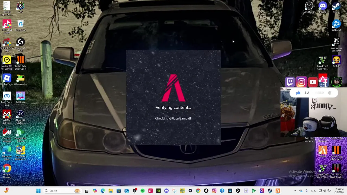Open Snipping Tool from the taskbar
This screenshot has height=195, width=347.
[174, 191]
